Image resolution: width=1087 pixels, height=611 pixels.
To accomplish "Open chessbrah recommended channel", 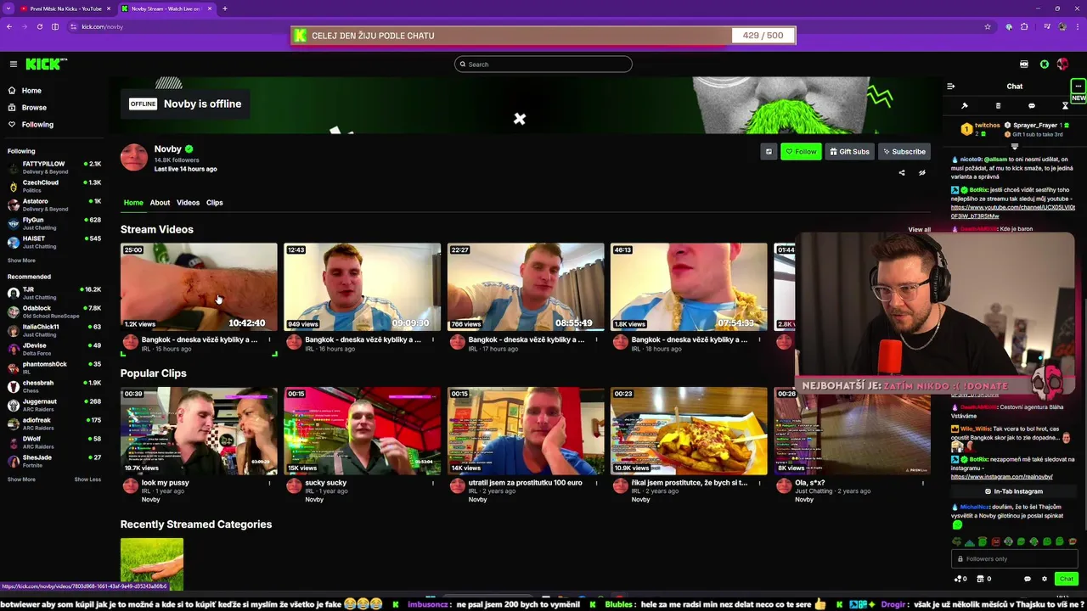I will [x=53, y=386].
